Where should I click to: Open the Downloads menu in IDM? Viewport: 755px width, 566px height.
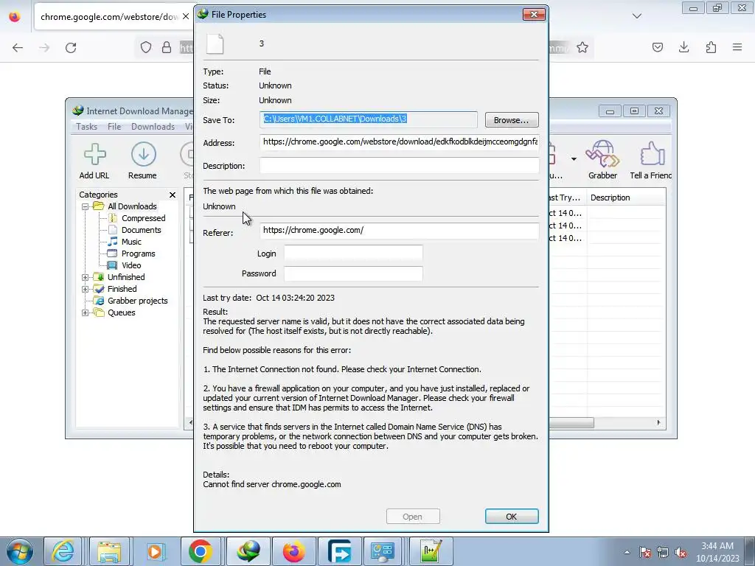153,127
